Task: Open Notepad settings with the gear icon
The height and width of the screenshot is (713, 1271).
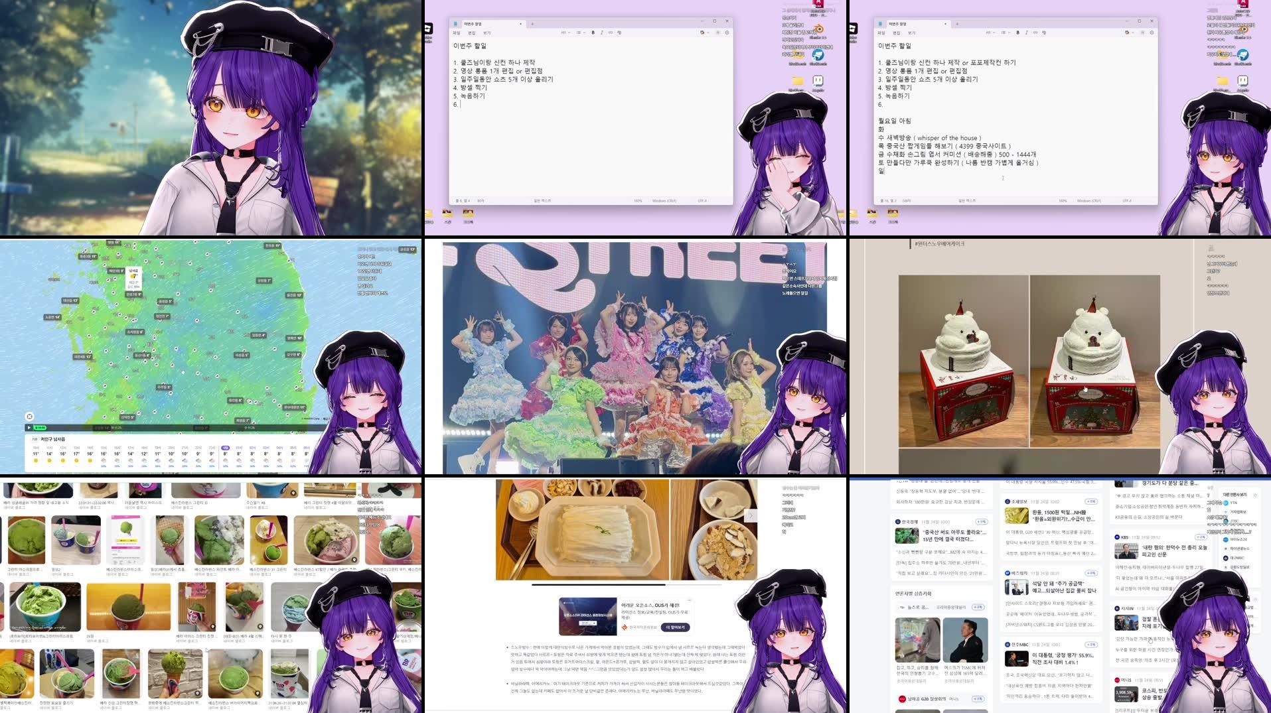Action: [x=727, y=32]
